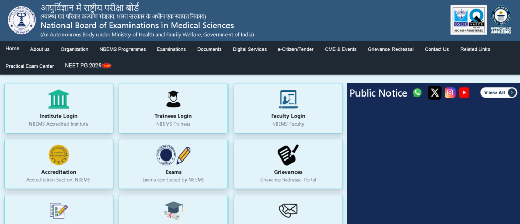Open Practical Exam Center menu item
Image resolution: width=520 pixels, height=224 pixels.
[29, 66]
